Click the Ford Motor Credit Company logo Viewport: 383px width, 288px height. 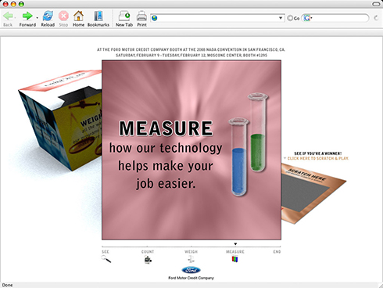click(x=191, y=270)
